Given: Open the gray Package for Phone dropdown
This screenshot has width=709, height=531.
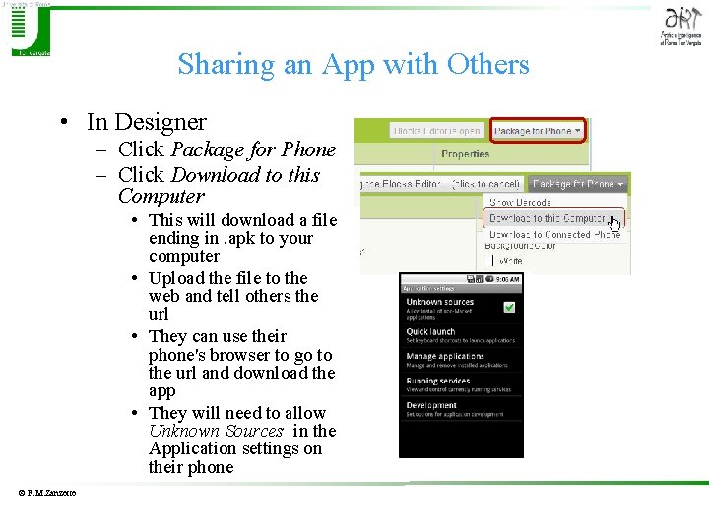Looking at the screenshot, I should 577,184.
